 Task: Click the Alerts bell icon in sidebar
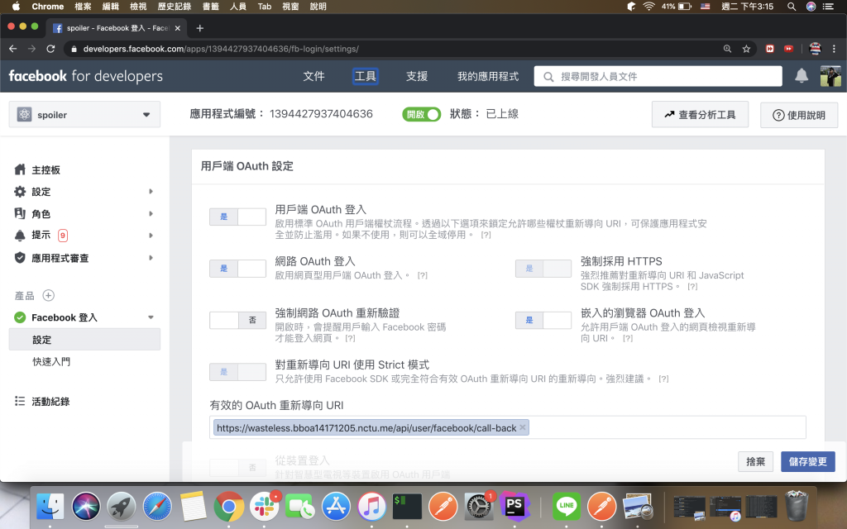point(20,235)
